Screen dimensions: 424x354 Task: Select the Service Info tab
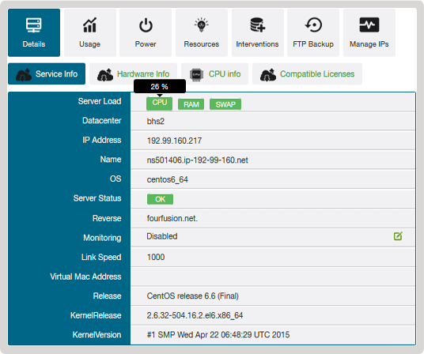click(47, 73)
